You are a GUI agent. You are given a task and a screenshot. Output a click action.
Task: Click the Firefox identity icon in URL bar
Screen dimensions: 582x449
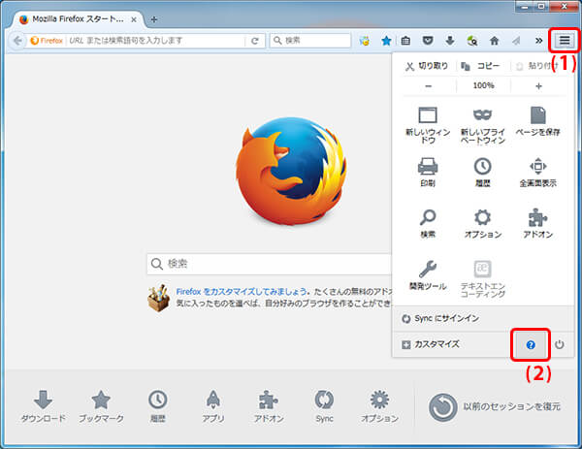coord(47,41)
